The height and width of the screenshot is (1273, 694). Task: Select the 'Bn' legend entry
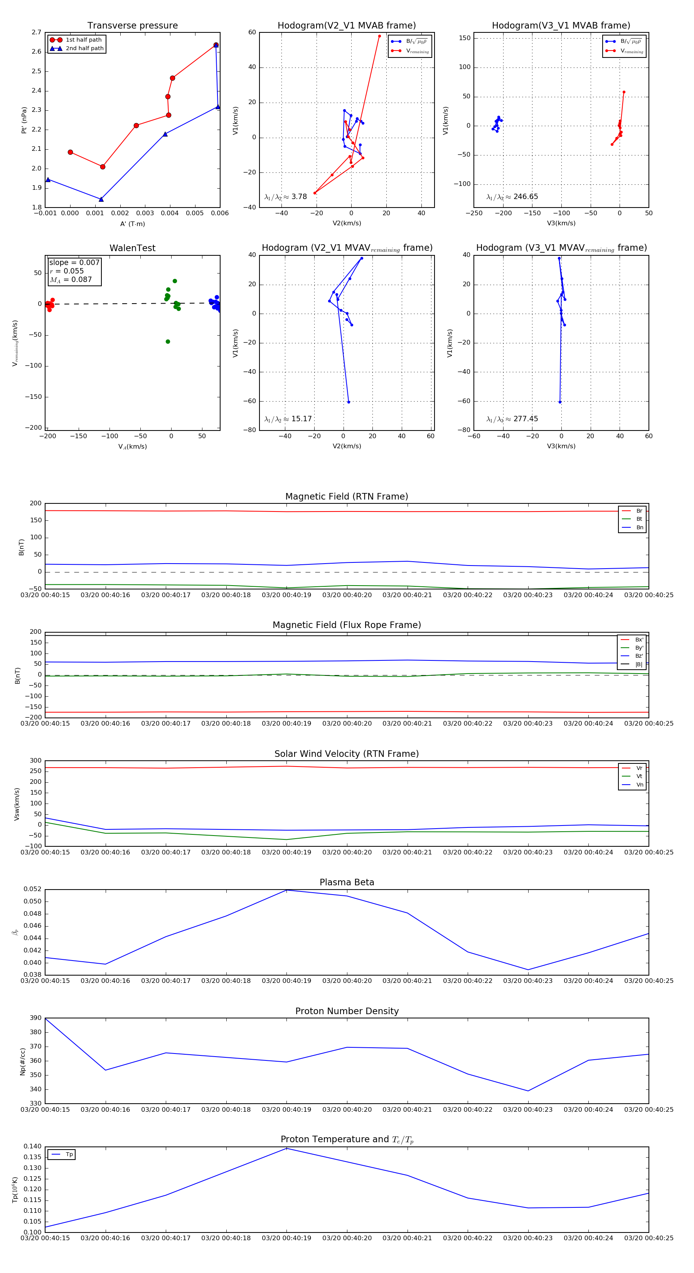(x=632, y=528)
